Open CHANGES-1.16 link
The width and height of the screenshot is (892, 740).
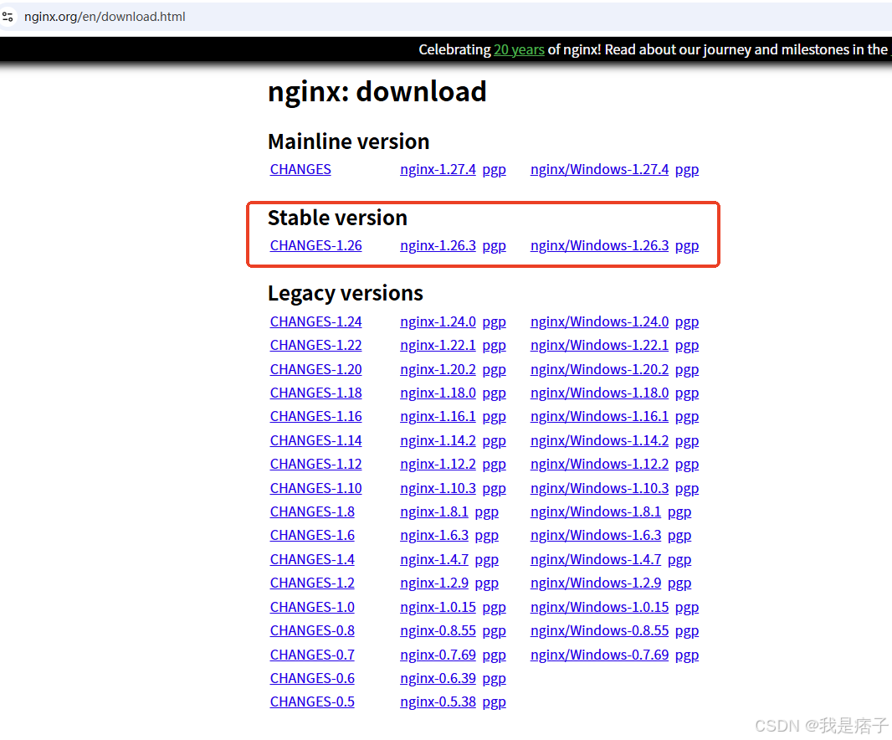315,417
